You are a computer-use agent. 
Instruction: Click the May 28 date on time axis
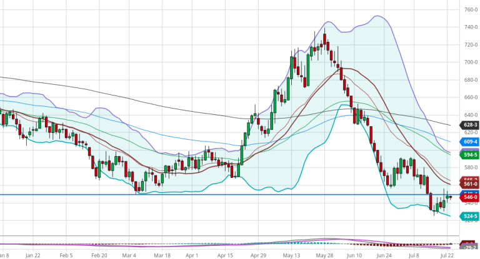coord(324,255)
